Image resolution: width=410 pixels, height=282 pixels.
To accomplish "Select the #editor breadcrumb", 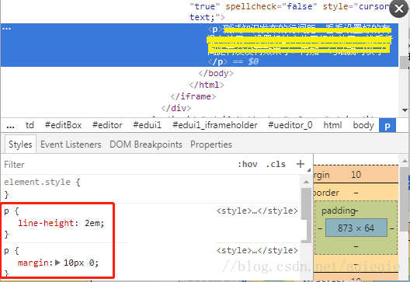I will pyautogui.click(x=107, y=125).
